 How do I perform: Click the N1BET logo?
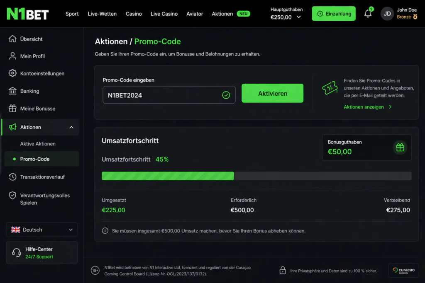[28, 14]
